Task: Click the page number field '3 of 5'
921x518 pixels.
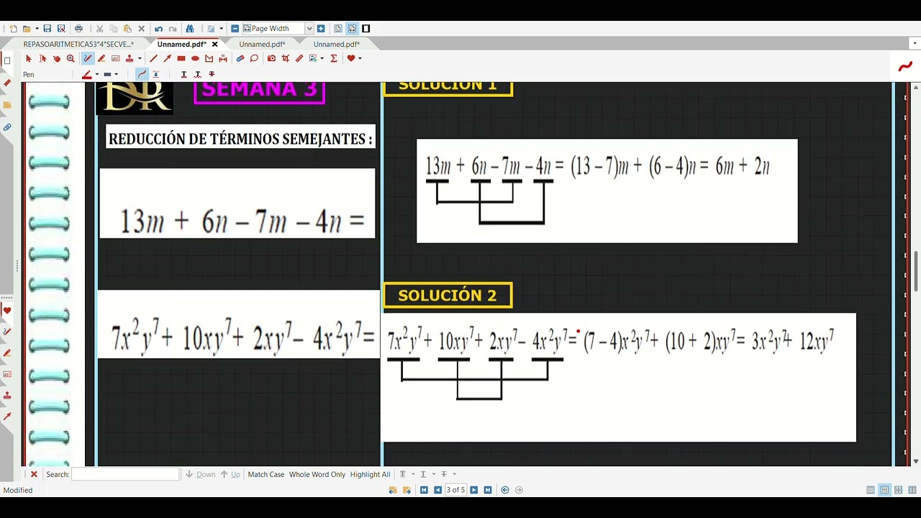Action: (455, 490)
